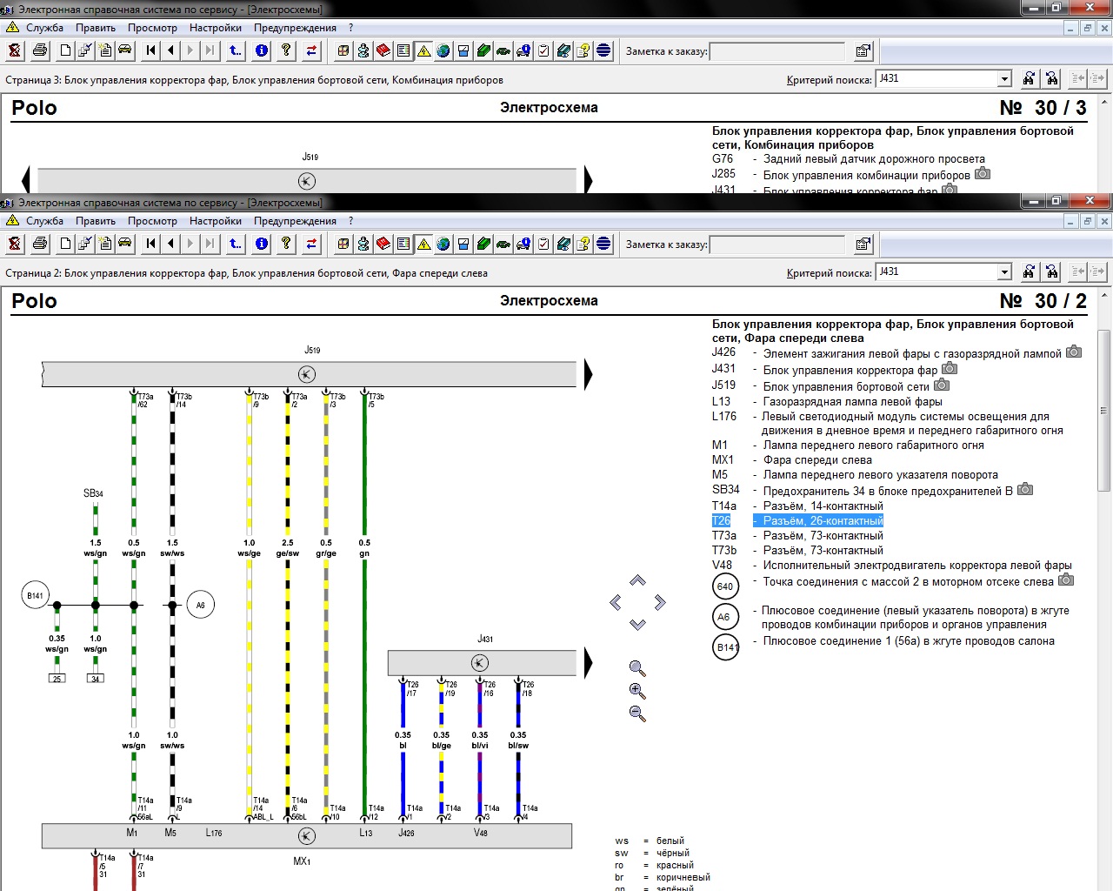Screen dimensions: 1113x891
Task: Pan the diagram up with the up chevron
Action: pyautogui.click(x=637, y=580)
